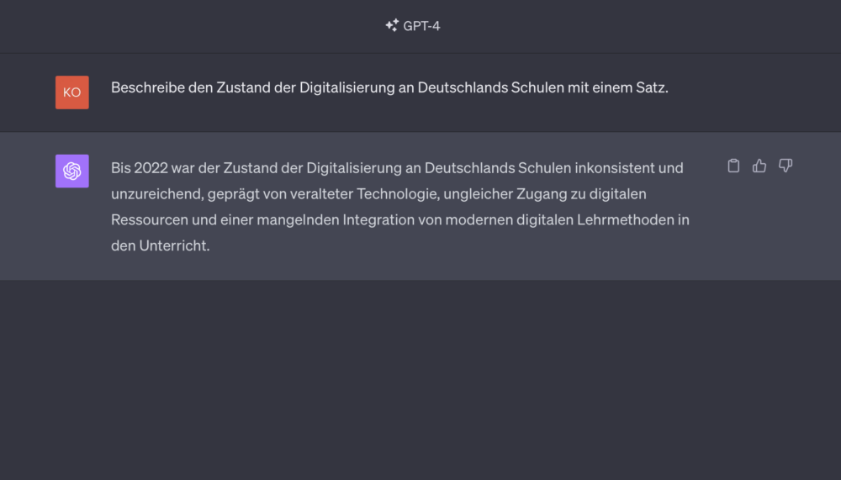Click the purple ChatGPT logo avatar
This screenshot has width=841, height=480.
click(x=71, y=171)
